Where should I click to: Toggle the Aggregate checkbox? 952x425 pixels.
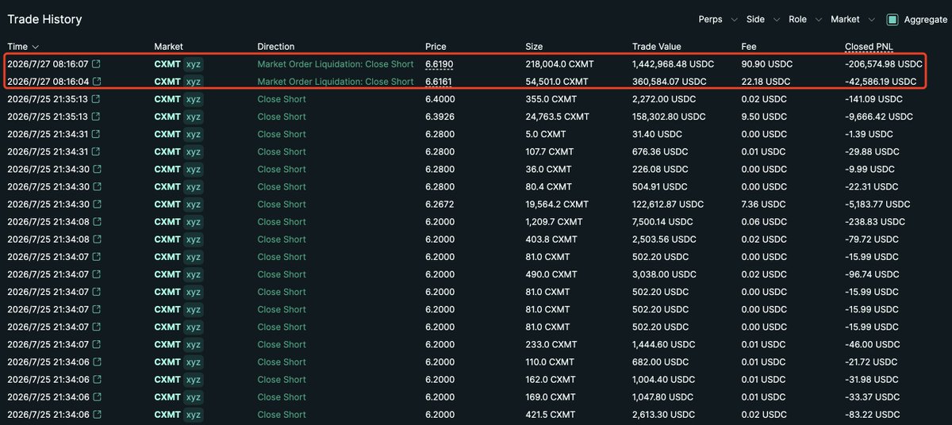point(892,20)
